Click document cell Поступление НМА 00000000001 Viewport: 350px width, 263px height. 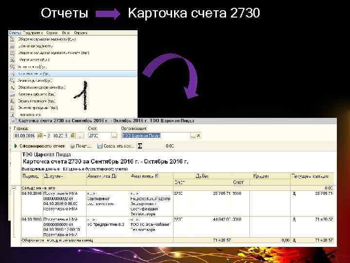point(65,227)
